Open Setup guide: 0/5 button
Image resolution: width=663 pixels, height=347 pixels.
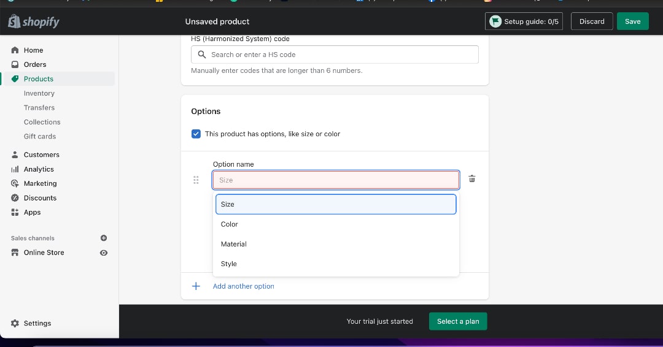(524, 21)
